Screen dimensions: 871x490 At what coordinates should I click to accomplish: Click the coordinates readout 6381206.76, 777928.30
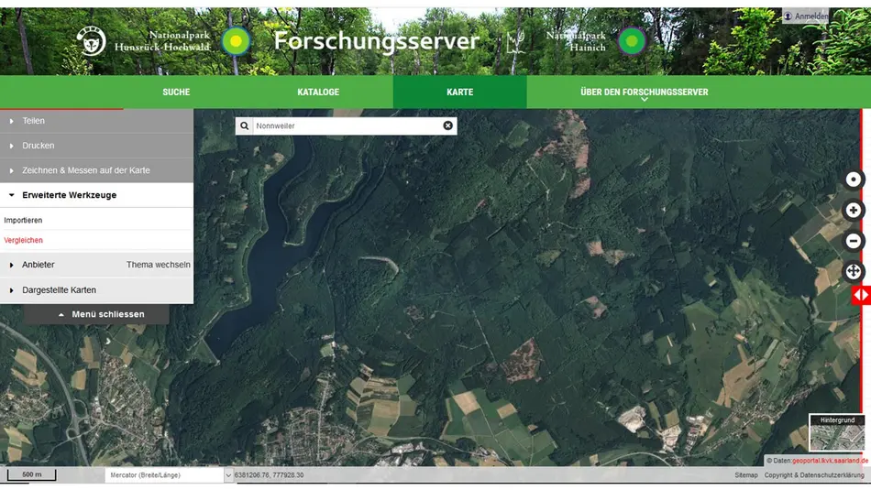click(x=269, y=475)
